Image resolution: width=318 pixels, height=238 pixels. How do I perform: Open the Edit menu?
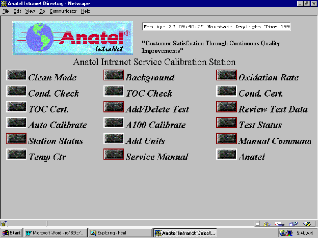(x=17, y=11)
